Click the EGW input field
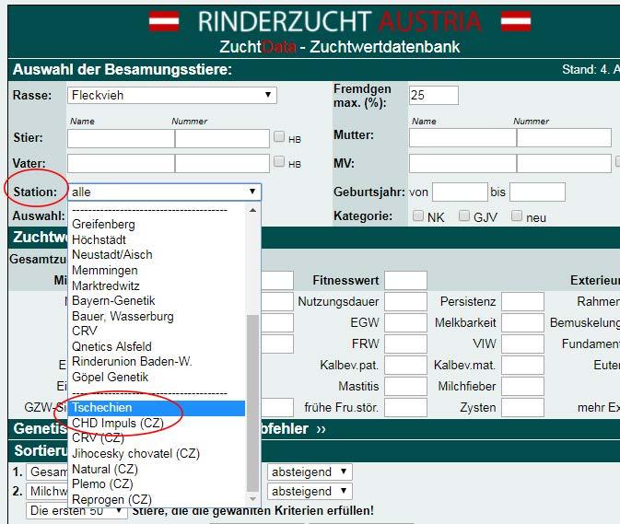The width and height of the screenshot is (620, 524). tap(405, 323)
